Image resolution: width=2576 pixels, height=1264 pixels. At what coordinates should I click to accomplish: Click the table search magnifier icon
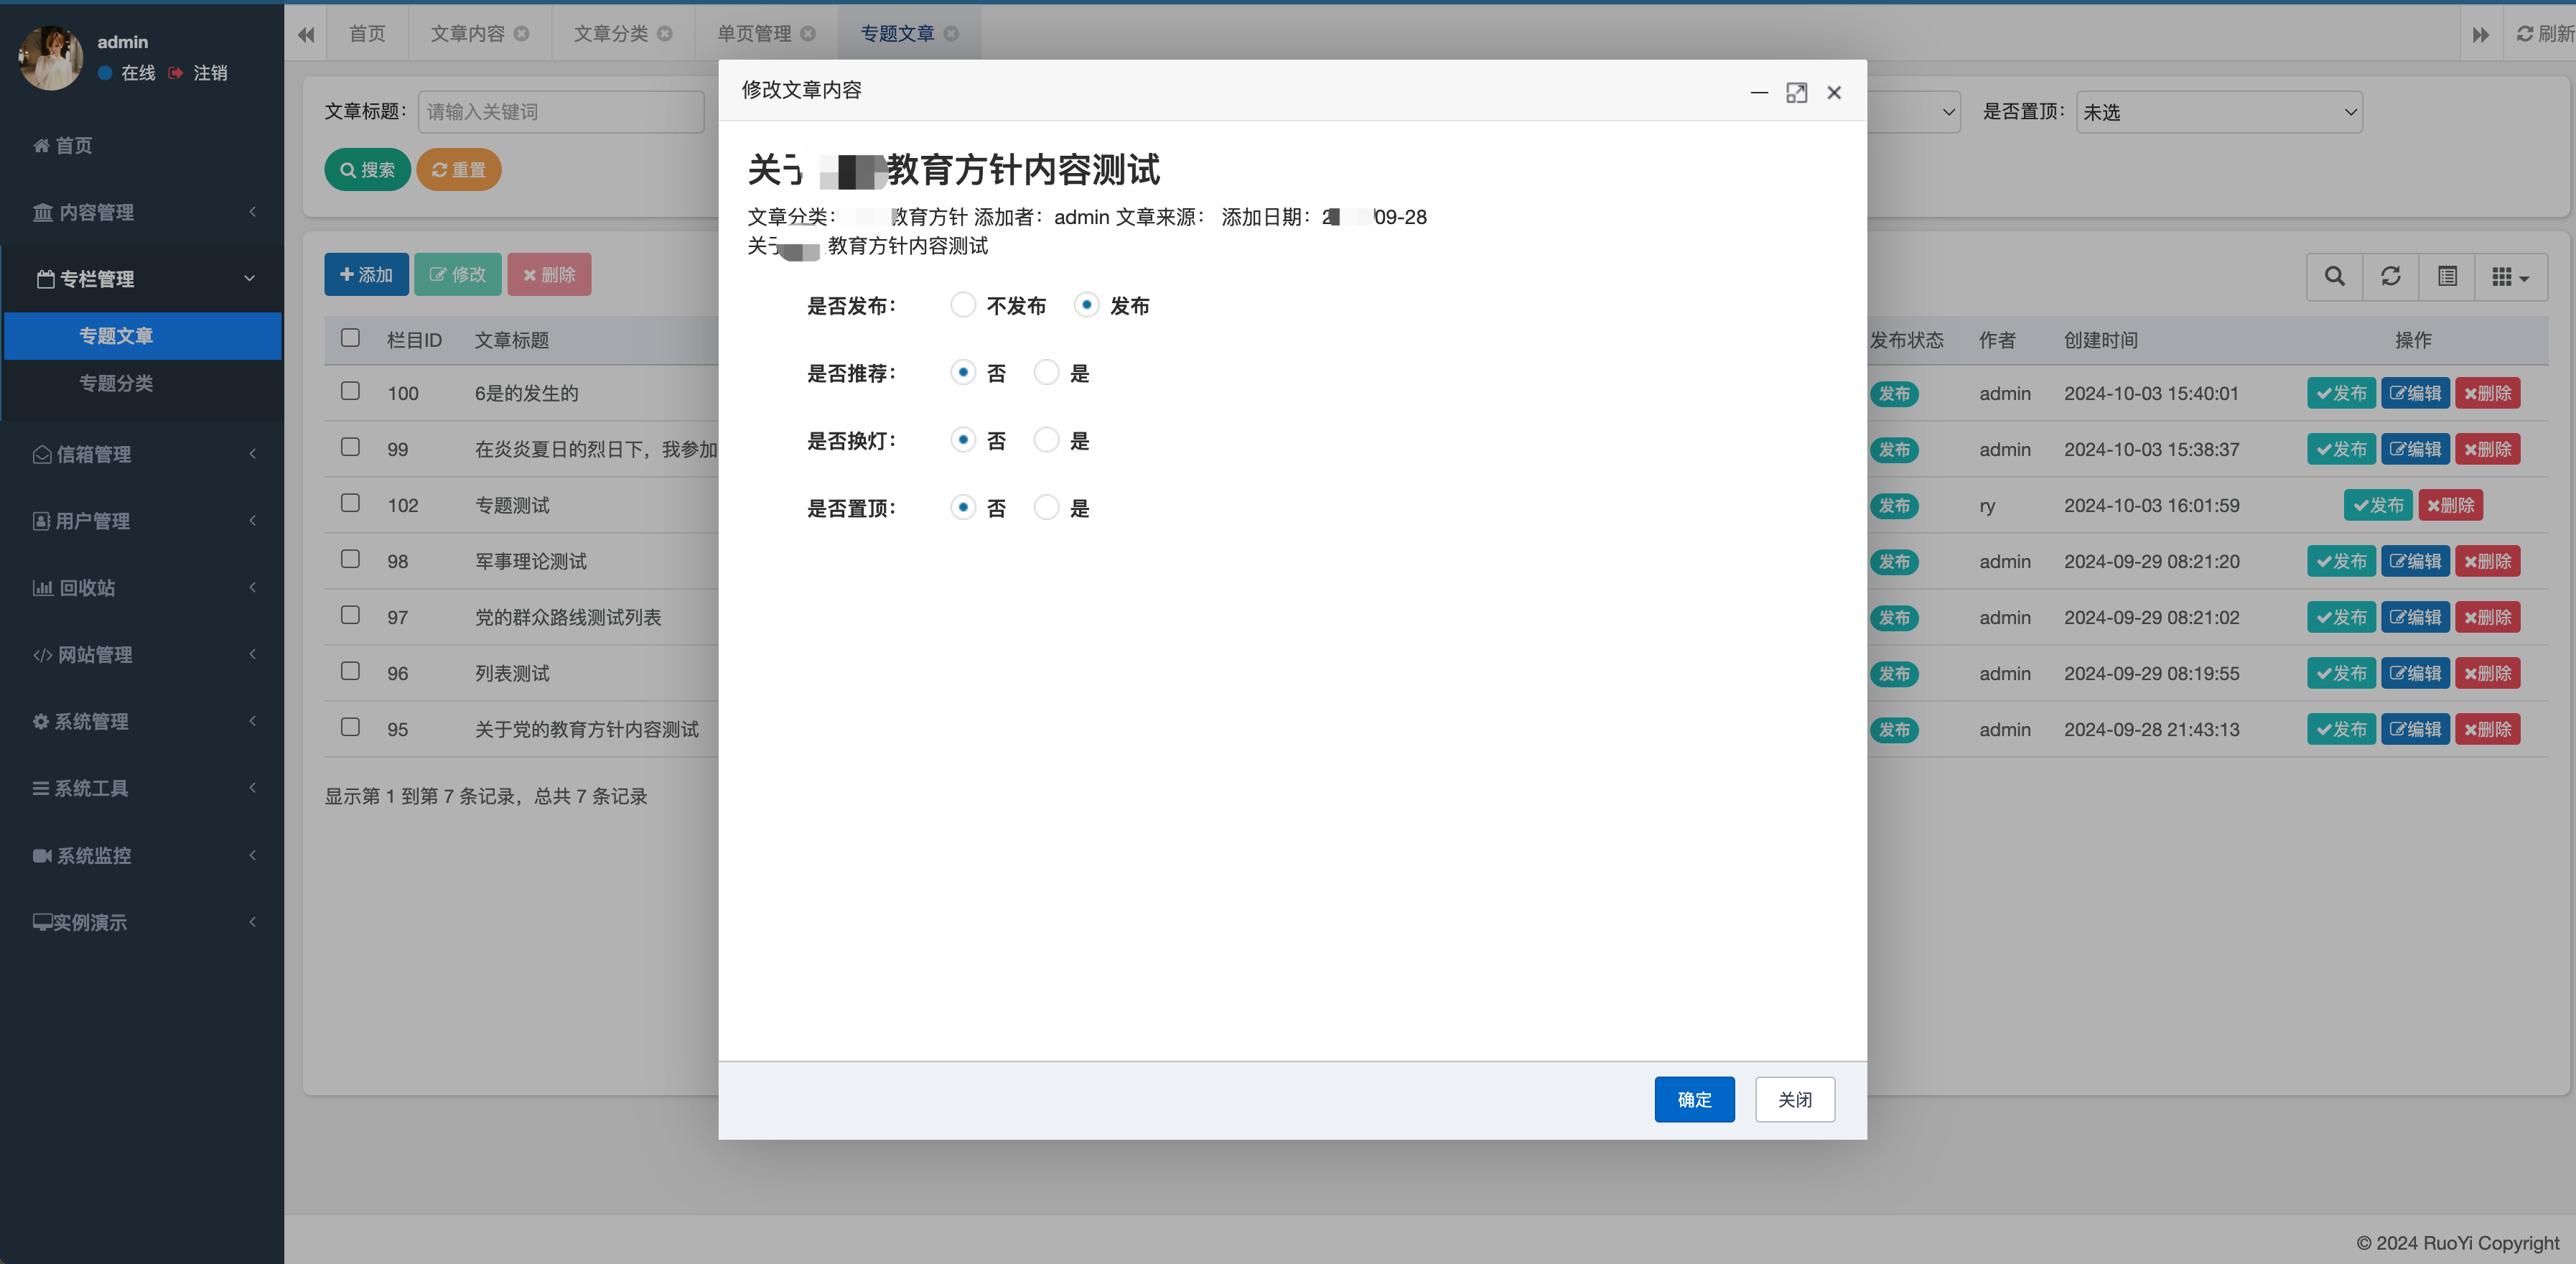[2334, 276]
